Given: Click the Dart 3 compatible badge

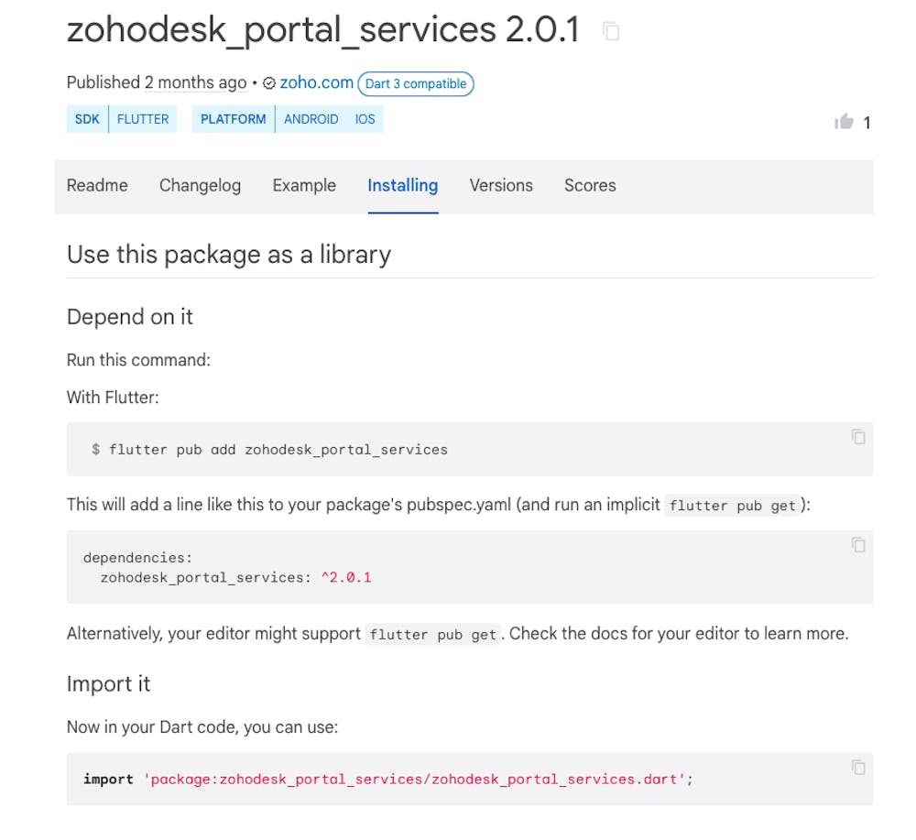Looking at the screenshot, I should [x=415, y=83].
